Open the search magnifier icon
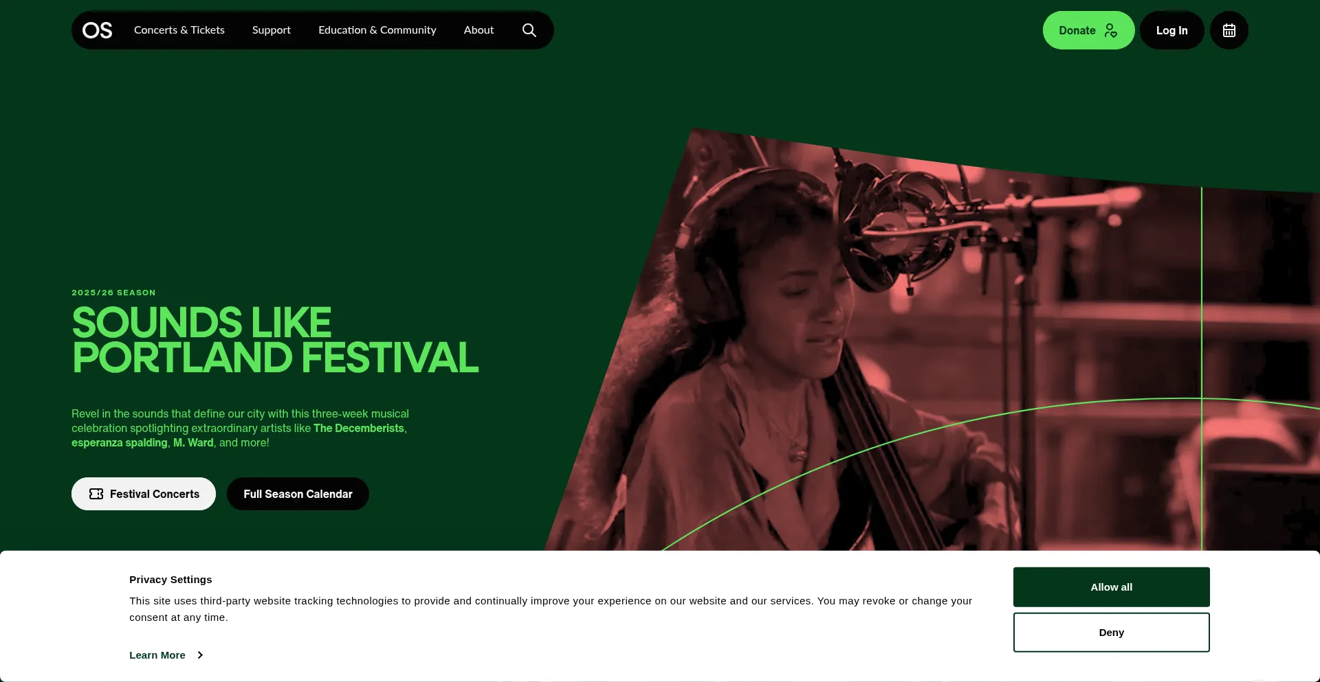Screen dimensions: 1320x682 point(529,30)
